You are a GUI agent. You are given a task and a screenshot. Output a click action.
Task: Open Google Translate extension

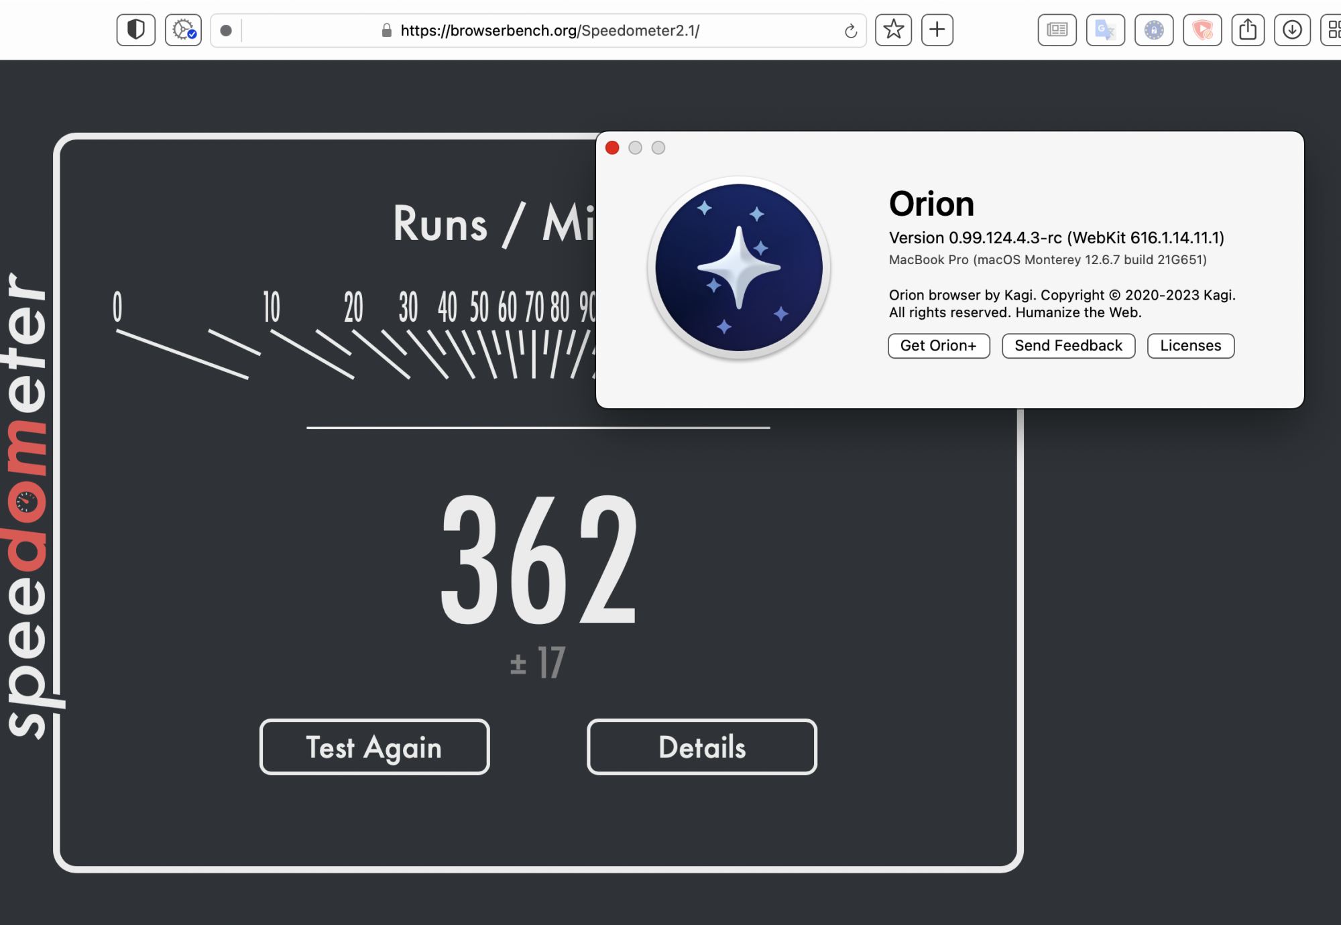(x=1105, y=30)
